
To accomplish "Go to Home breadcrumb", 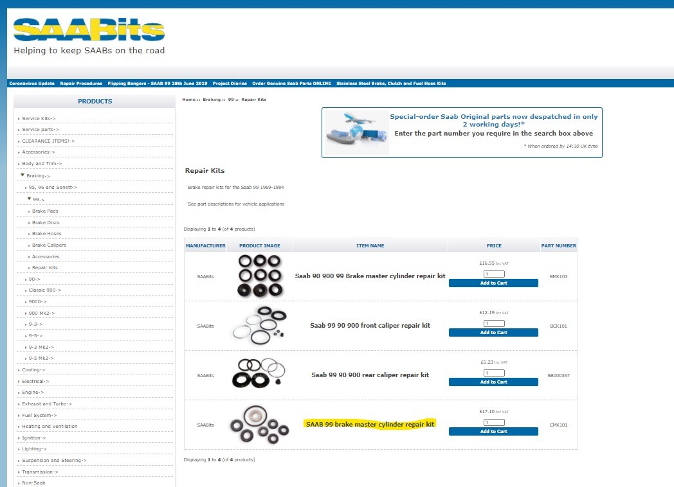I will [x=188, y=100].
